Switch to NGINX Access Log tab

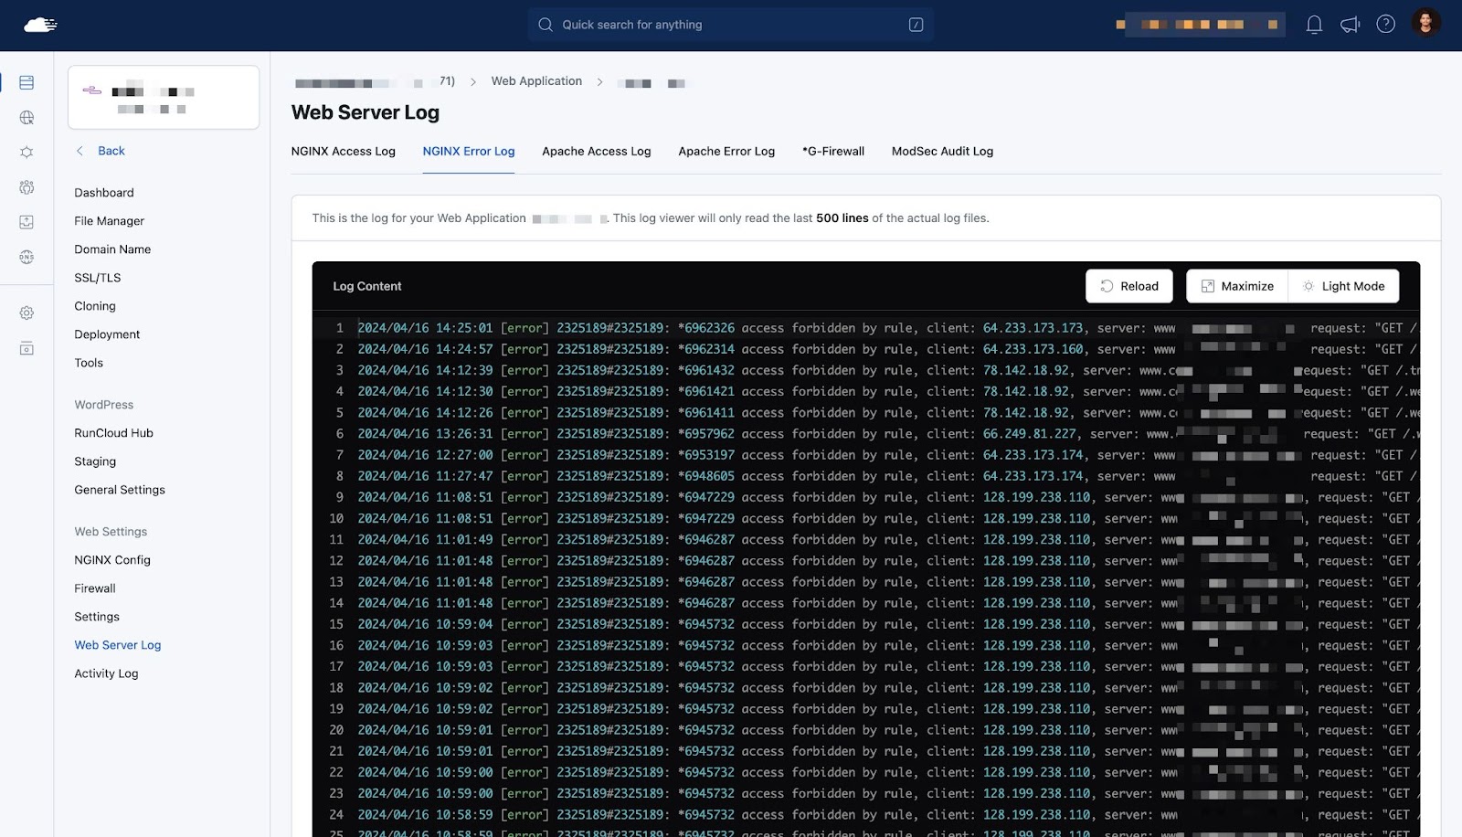(344, 152)
